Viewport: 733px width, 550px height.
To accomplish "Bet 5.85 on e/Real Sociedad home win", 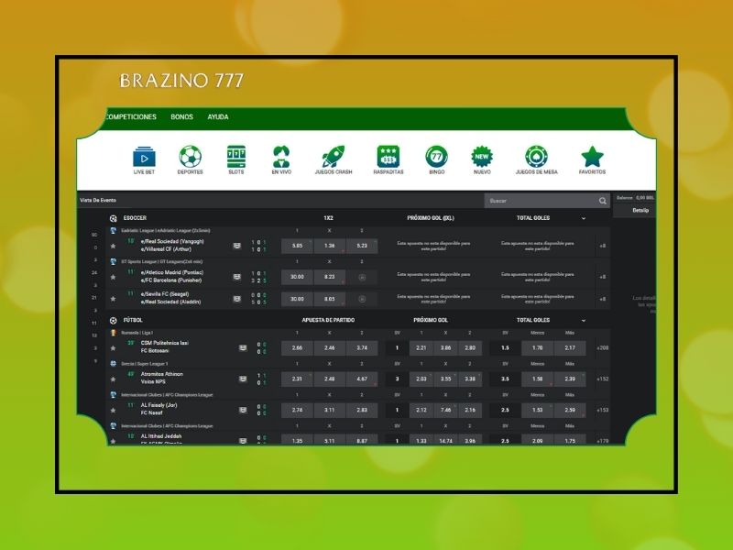I will 297,246.
